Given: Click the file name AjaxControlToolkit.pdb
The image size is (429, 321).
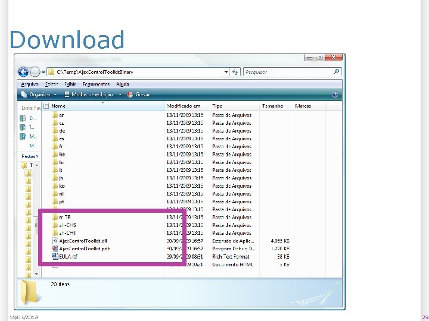Looking at the screenshot, I should 85,248.
